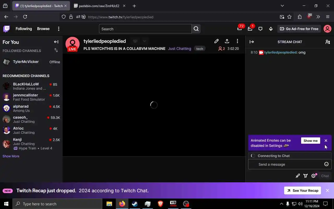
Task: Open chat settings gear icon
Action: [x=314, y=176]
